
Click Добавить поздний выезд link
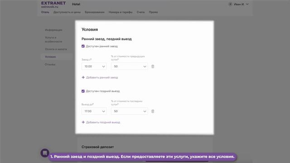click(x=103, y=122)
